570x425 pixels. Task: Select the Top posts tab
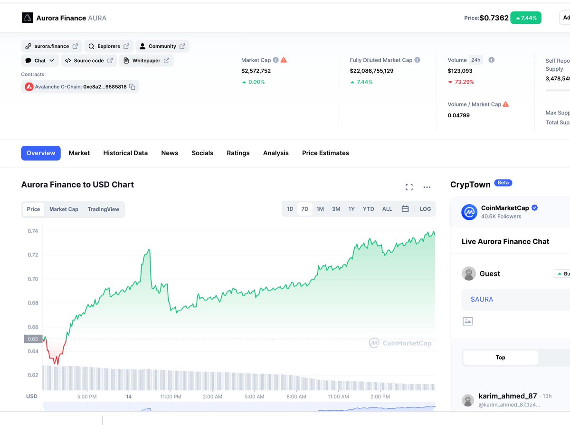coord(500,358)
